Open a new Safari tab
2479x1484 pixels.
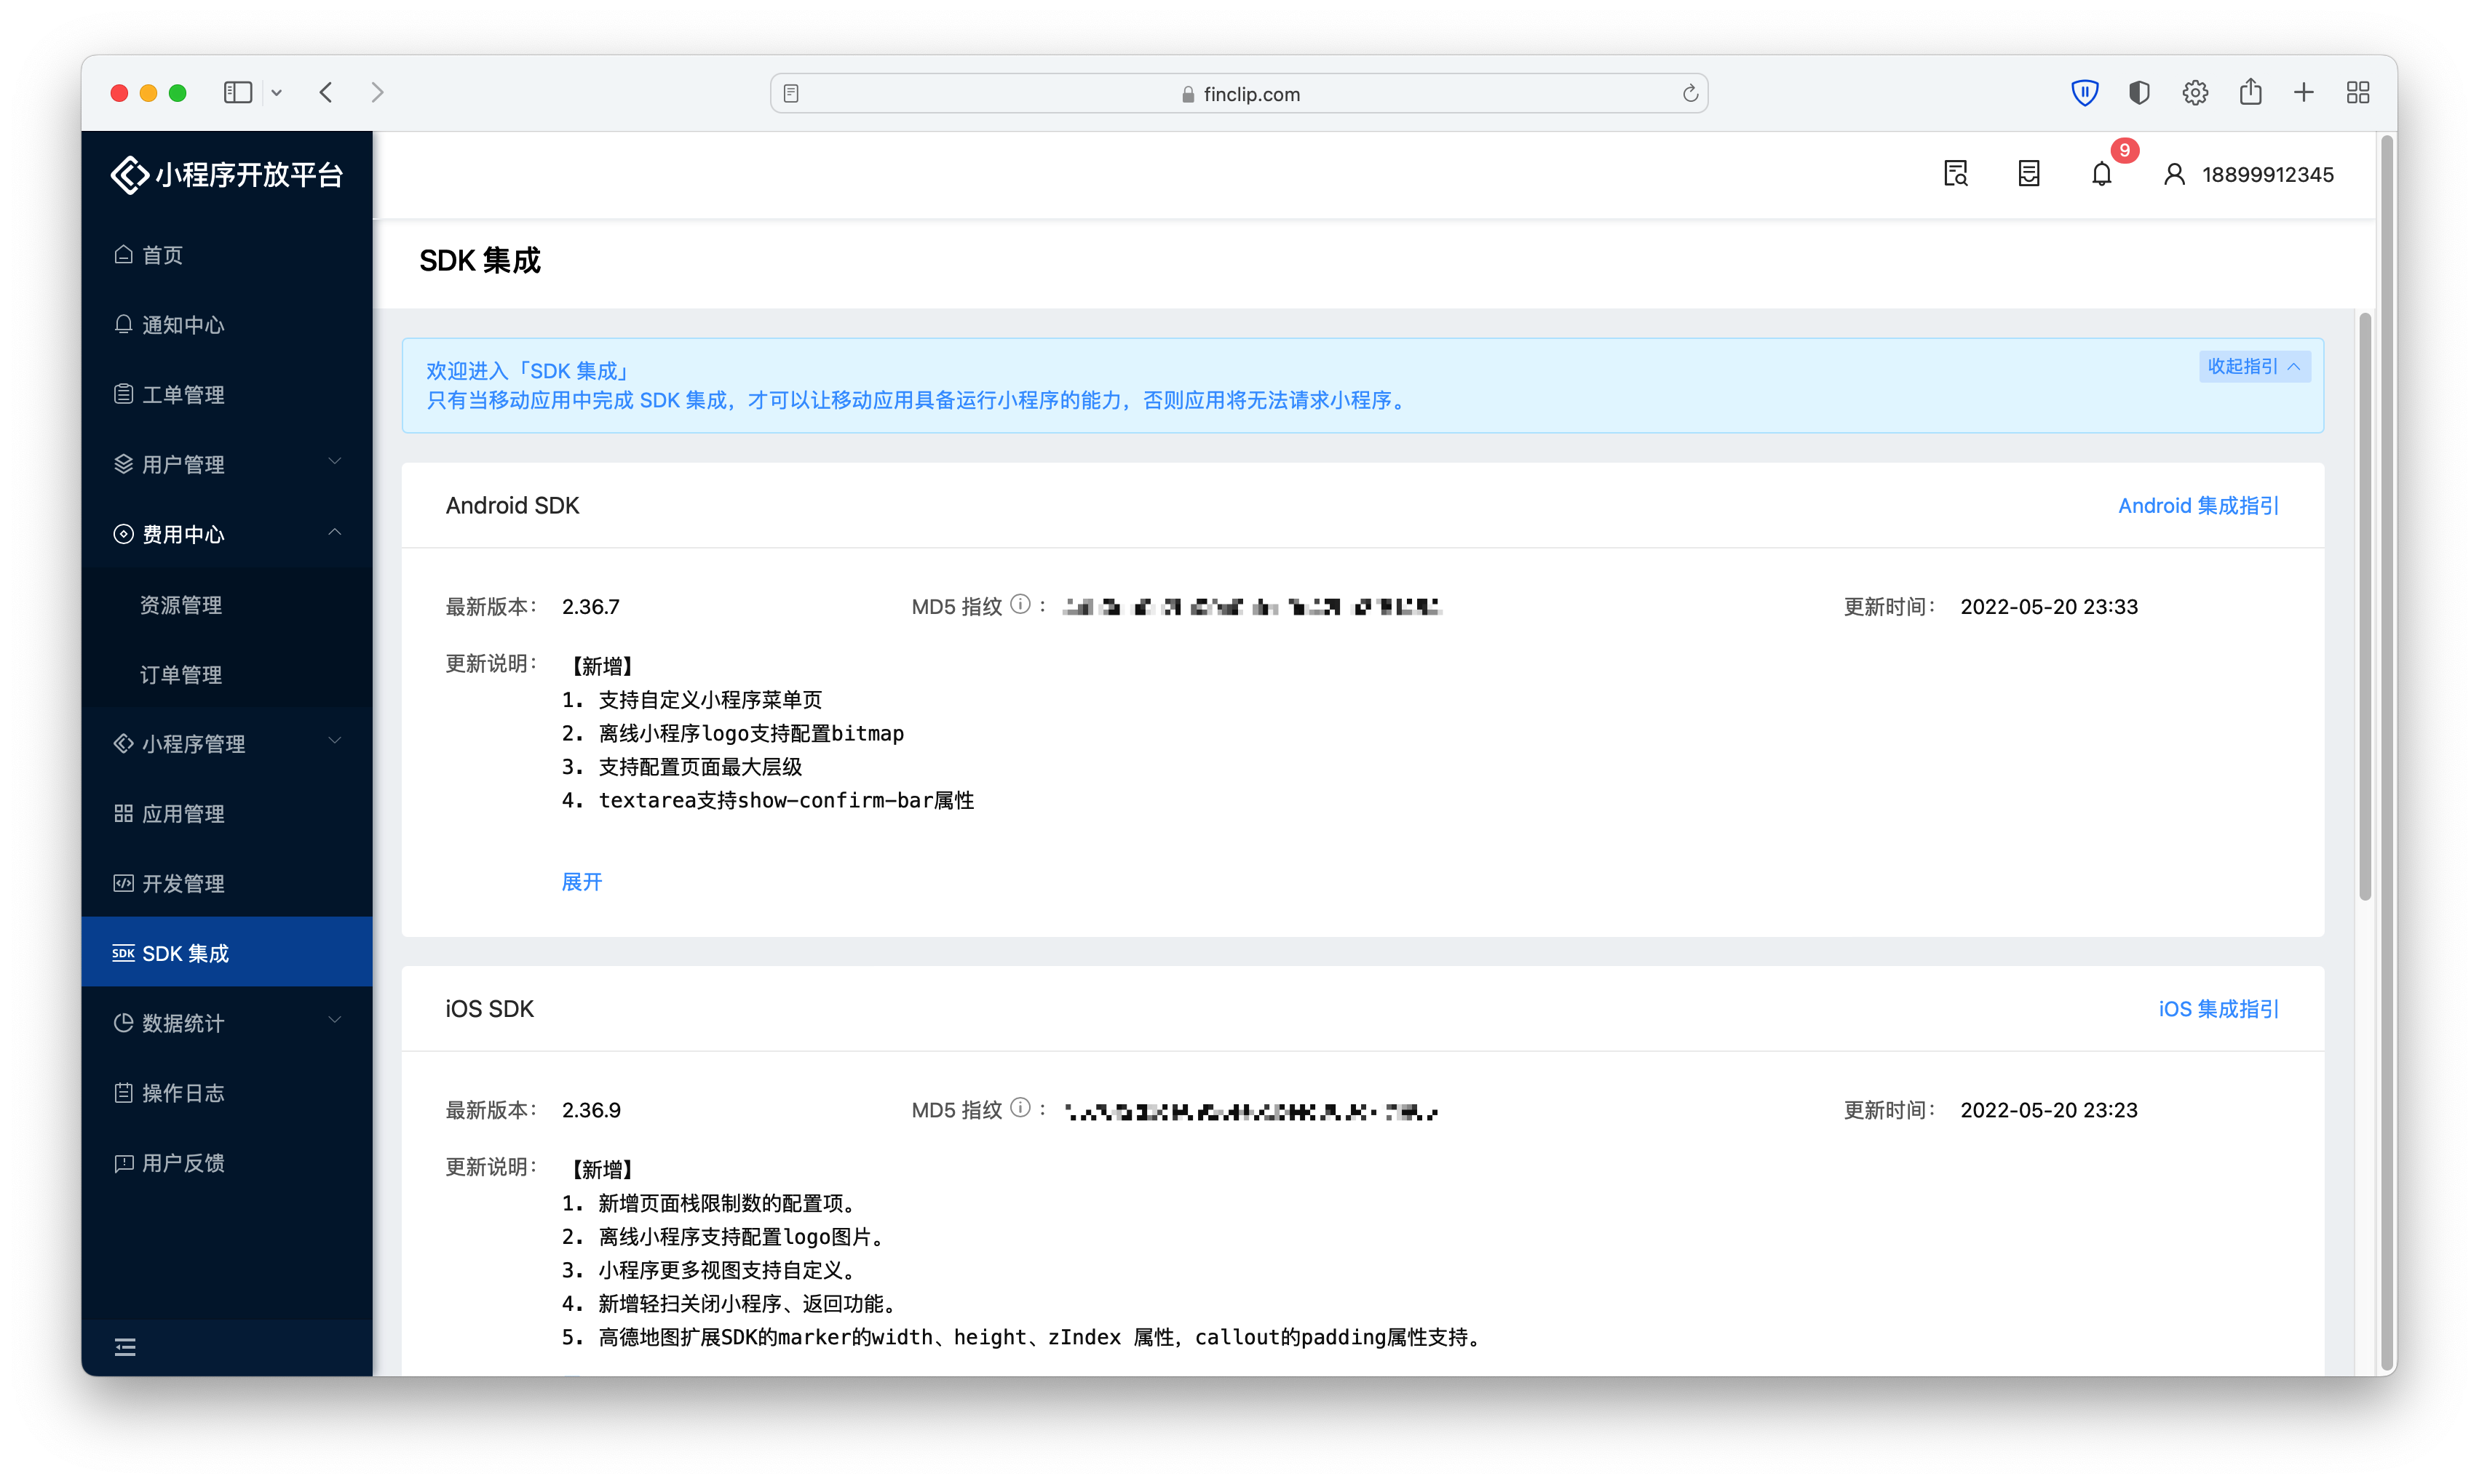(2304, 93)
